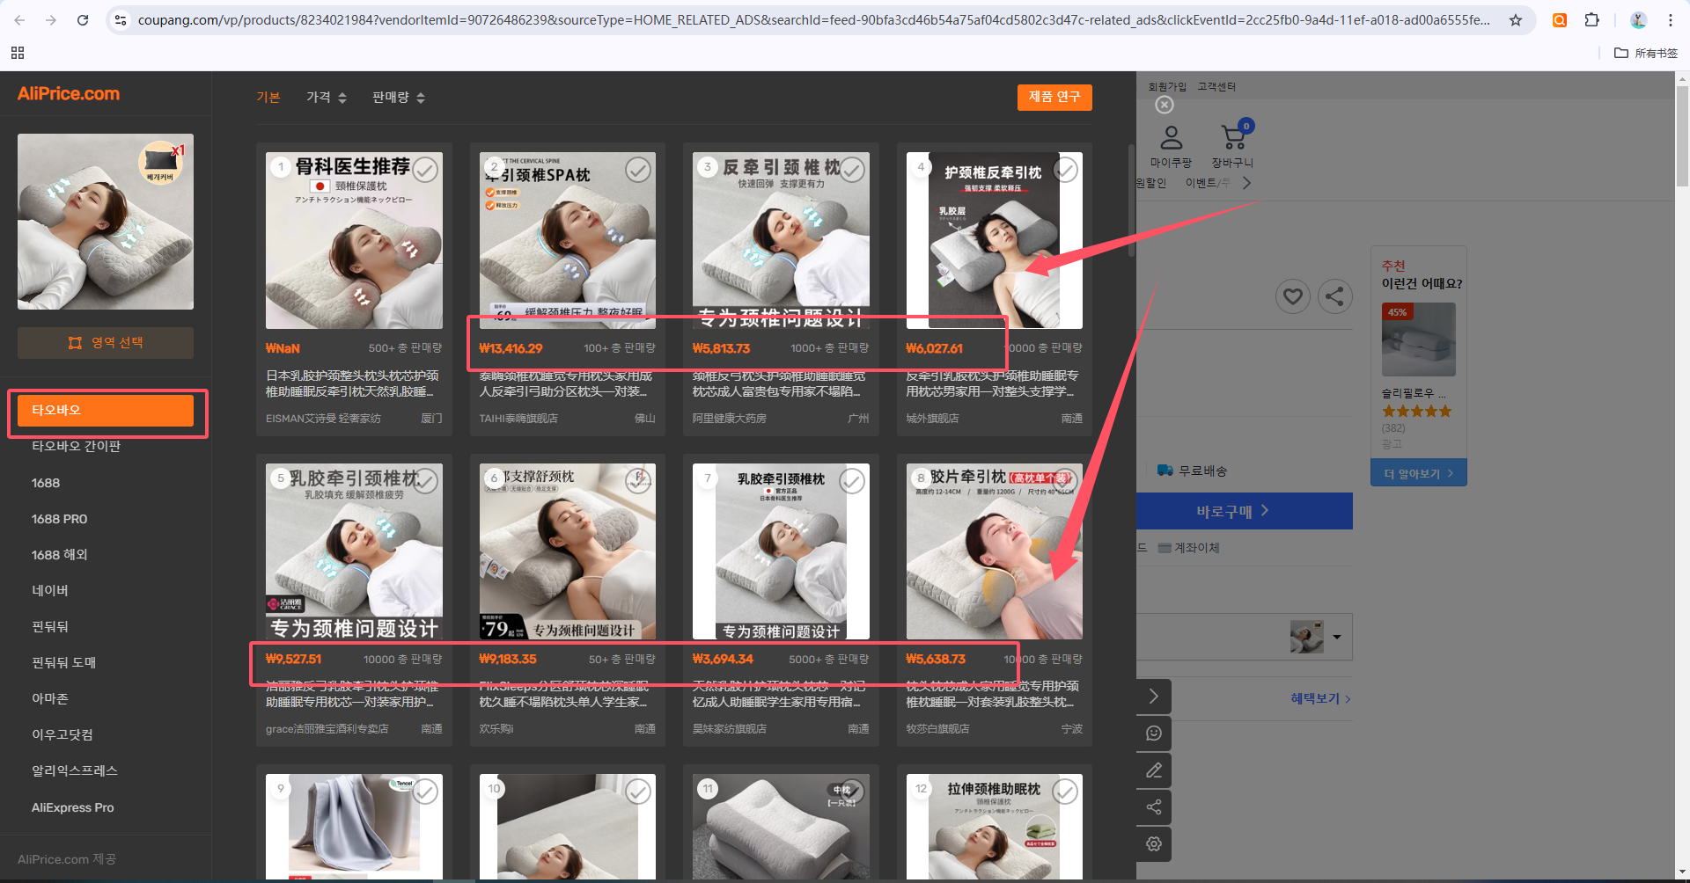
Task: Open Chrome apps grid icon
Action: 18,53
